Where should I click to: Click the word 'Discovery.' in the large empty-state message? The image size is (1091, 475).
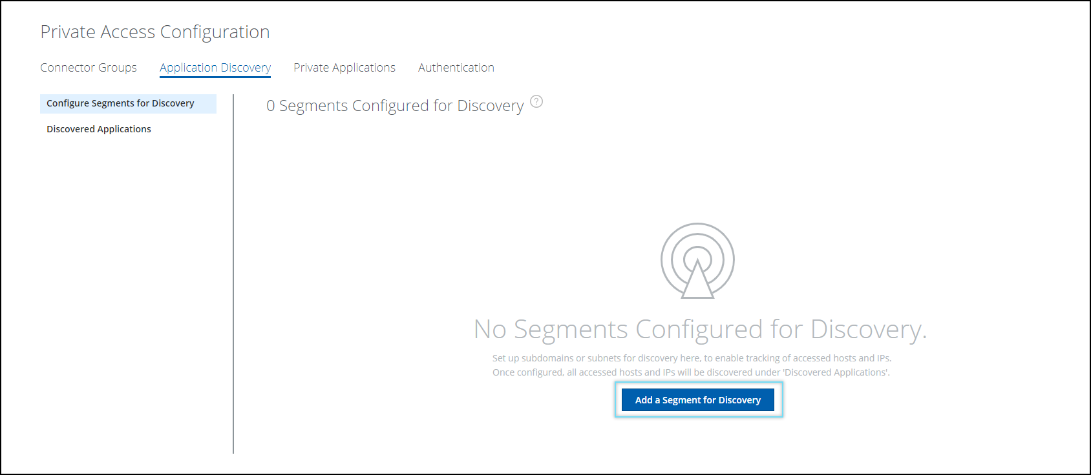pyautogui.click(x=869, y=329)
